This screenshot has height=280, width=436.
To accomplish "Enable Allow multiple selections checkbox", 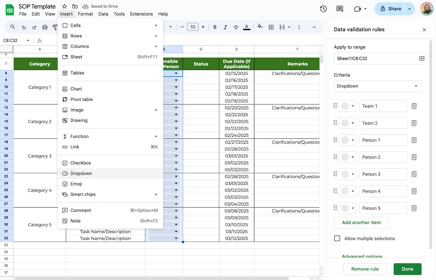I will click(337, 239).
